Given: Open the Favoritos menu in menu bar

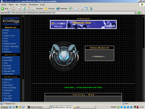Looking at the screenshot, I should click(x=23, y=5).
